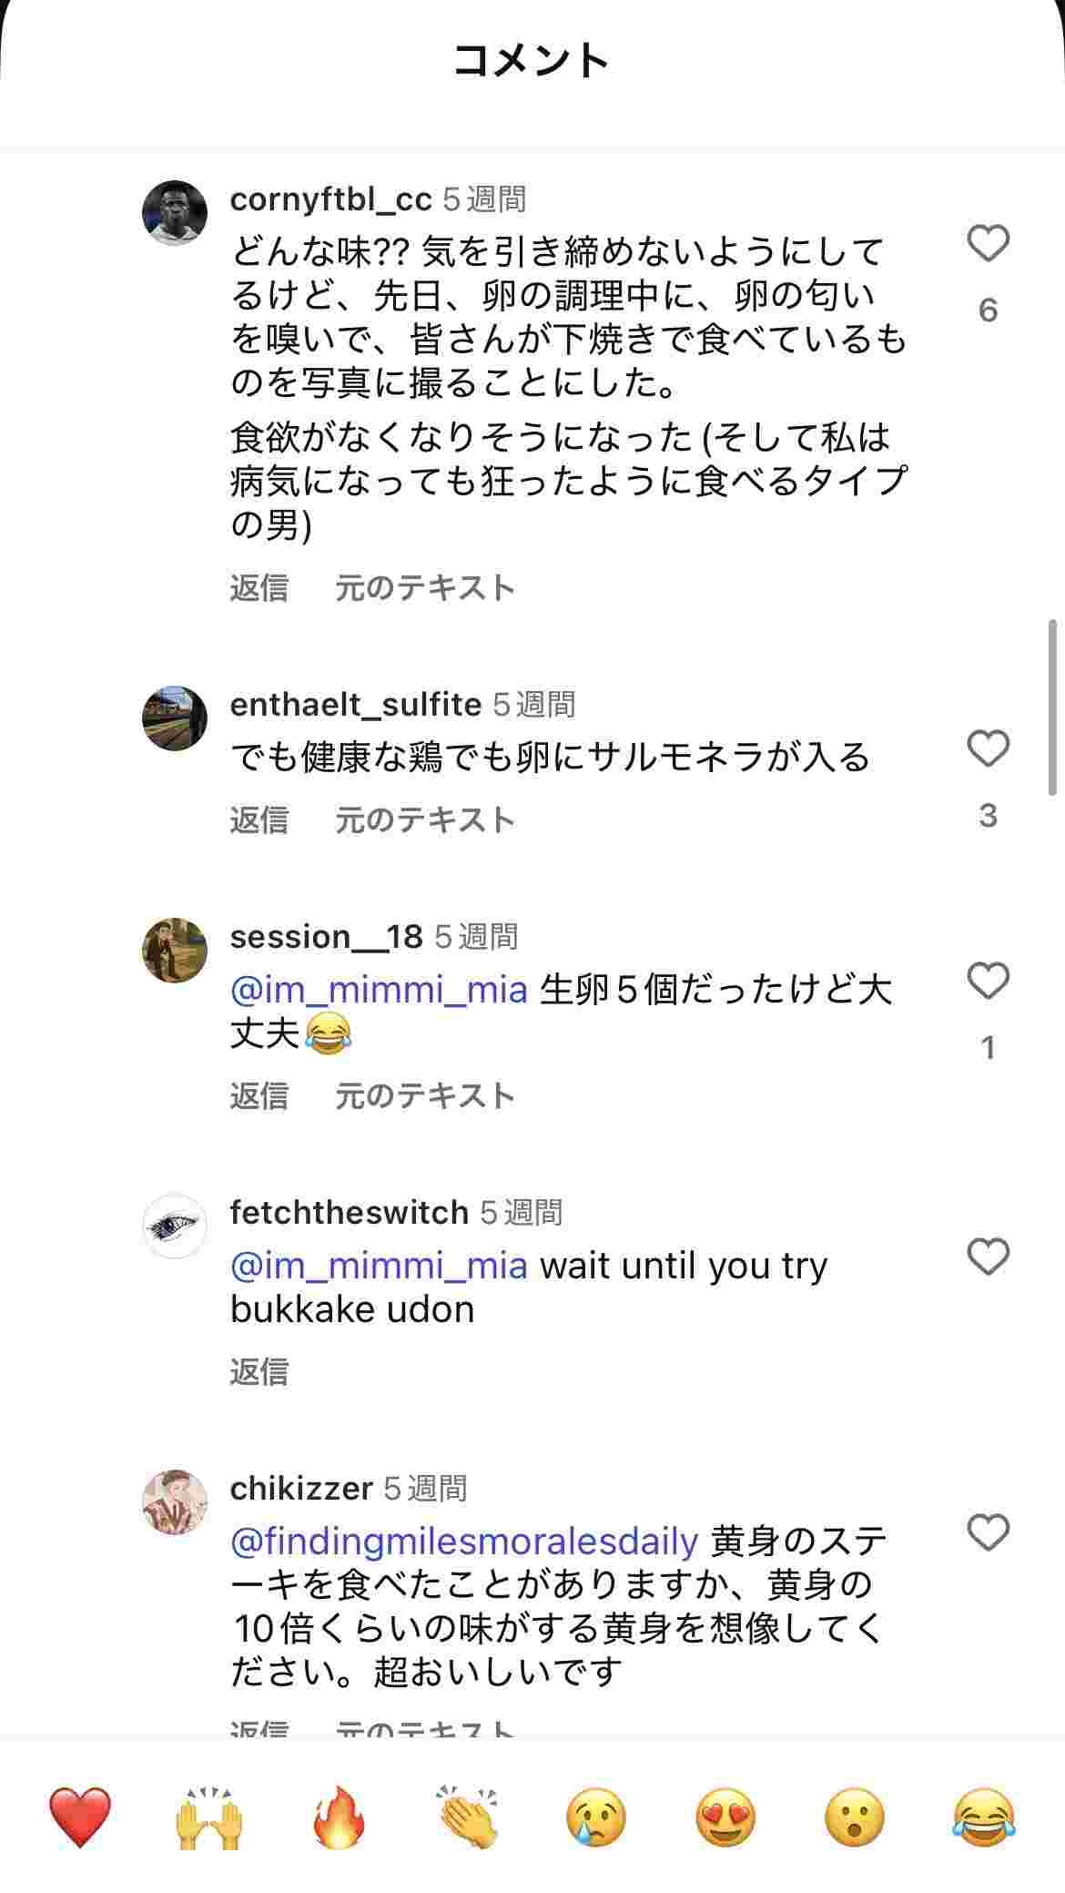Show original text of enthaelt_sulfite comment

click(425, 820)
